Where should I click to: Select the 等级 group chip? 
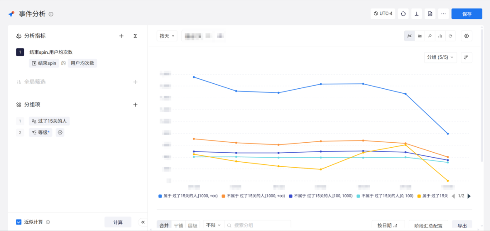41,132
